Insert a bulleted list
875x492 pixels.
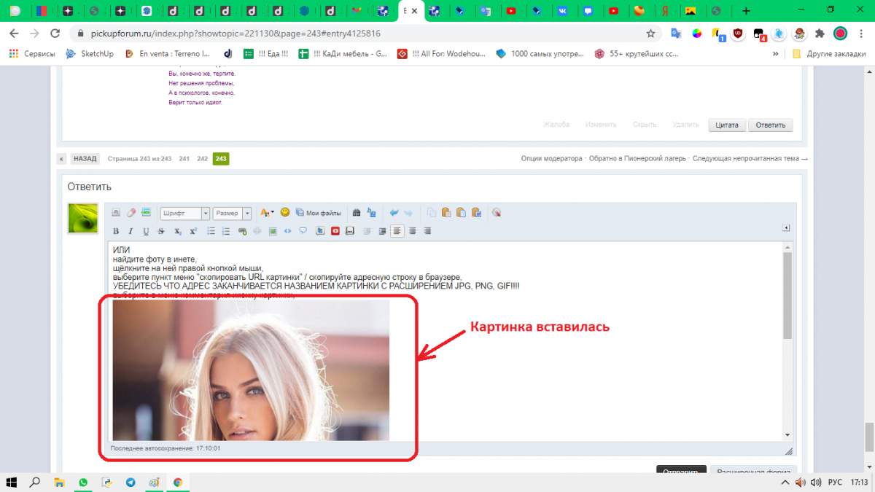pos(211,231)
